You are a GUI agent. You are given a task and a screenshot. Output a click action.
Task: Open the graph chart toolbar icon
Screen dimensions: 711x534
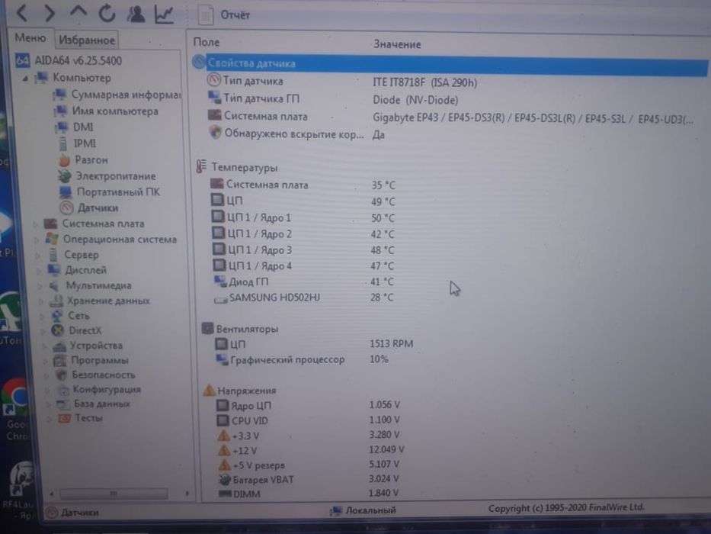coord(164,14)
